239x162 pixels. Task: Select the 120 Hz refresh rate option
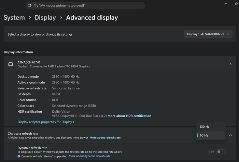click(x=211, y=127)
